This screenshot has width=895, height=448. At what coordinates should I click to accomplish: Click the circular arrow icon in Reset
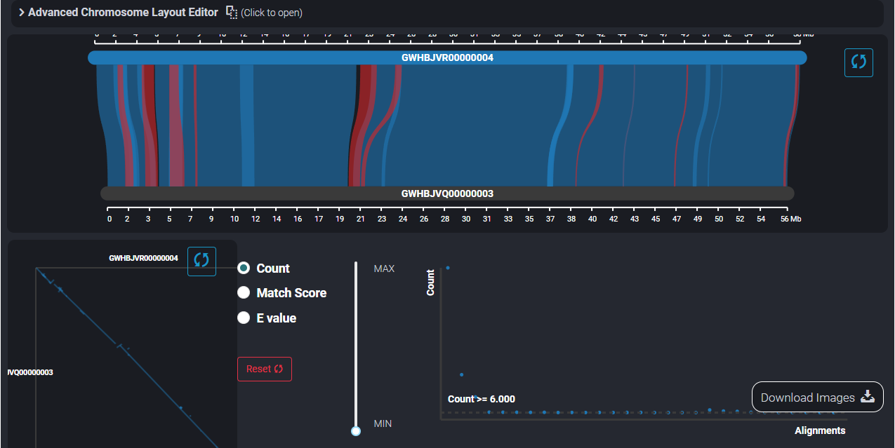279,369
